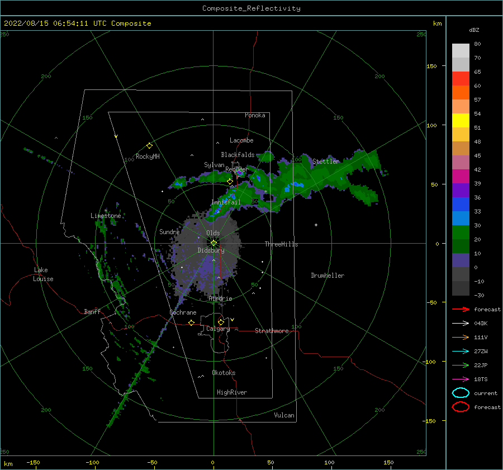The width and height of the screenshot is (503, 470).
Task: Click the RedDeer city label
Action: coord(237,169)
